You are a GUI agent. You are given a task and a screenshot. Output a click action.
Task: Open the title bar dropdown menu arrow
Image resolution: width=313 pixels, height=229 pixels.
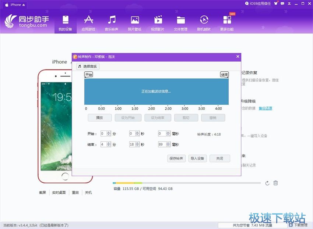(x=289, y=4)
